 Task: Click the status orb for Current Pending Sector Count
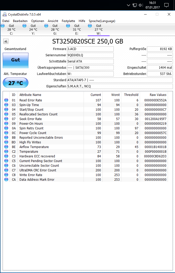(6, 161)
